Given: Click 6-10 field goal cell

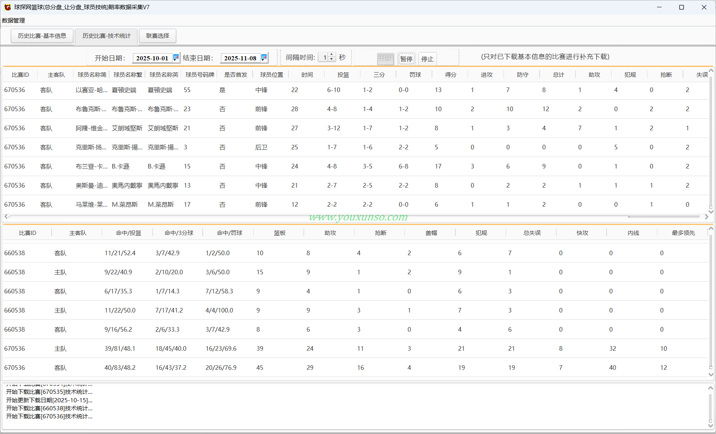Looking at the screenshot, I should (x=334, y=90).
